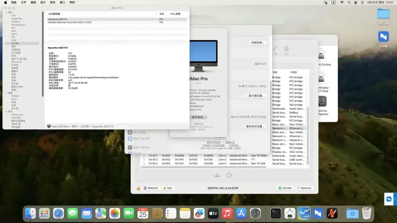Open Reminders from the dock
397x223 pixels.
click(171, 214)
